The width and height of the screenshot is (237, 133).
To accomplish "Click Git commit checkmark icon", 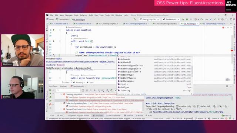I will coord(215,20).
